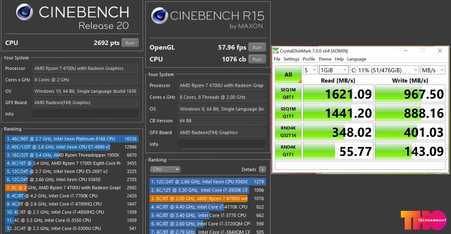451x234 pixels.
Task: Select the Xeon Platinum 8168 ranking row
Action: tap(71, 139)
